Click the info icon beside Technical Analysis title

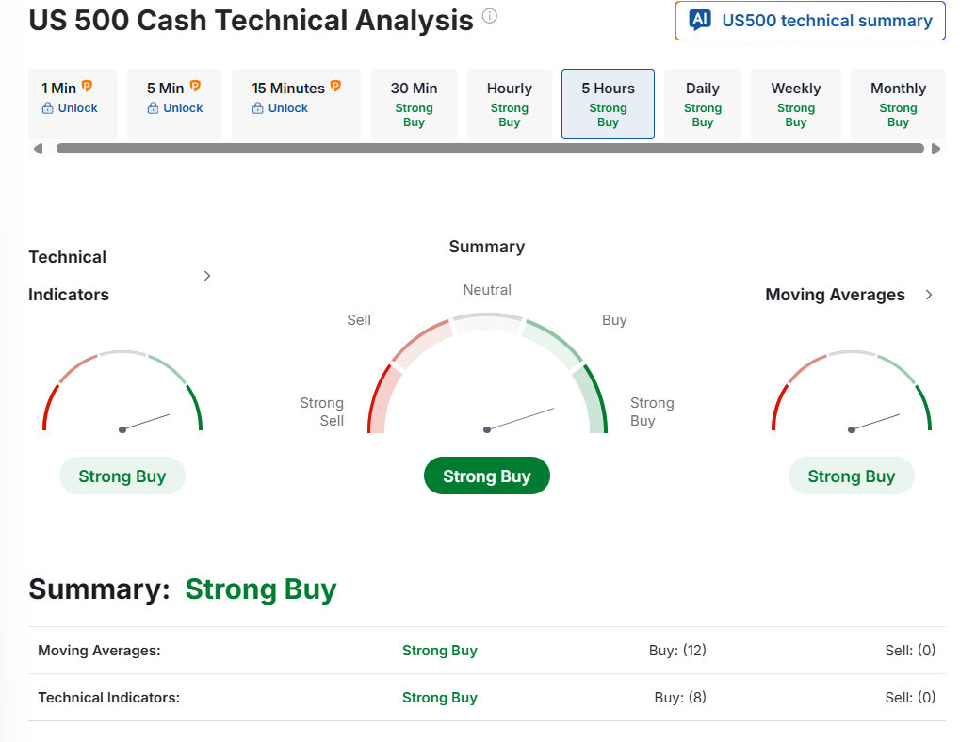coord(489,17)
